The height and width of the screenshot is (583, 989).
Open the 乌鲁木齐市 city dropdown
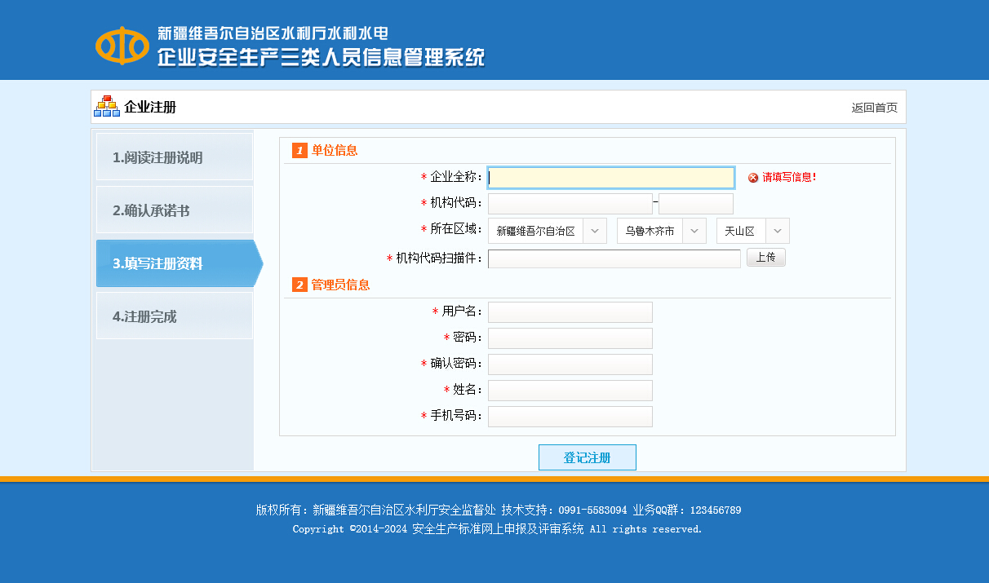point(661,231)
